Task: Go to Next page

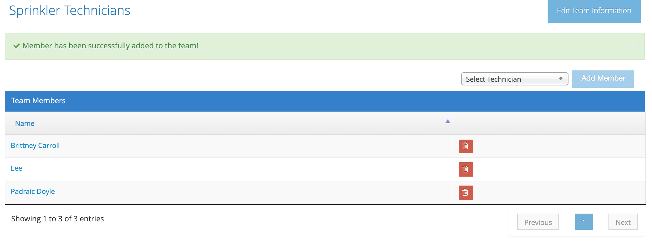Action: pyautogui.click(x=623, y=222)
